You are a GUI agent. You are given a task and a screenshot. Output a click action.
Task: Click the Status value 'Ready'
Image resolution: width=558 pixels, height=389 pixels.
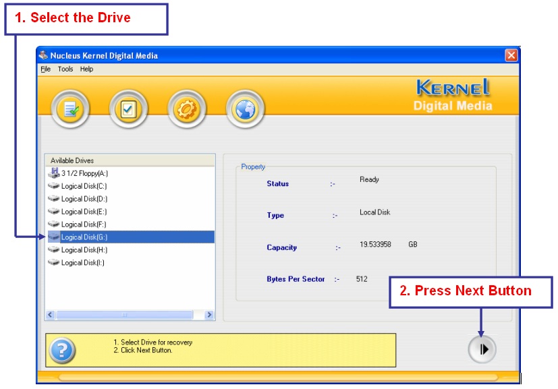pyautogui.click(x=369, y=179)
